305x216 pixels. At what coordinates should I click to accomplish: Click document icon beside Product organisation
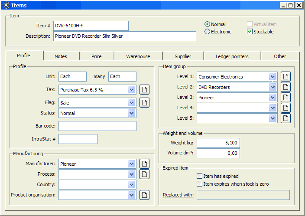pos(144,195)
